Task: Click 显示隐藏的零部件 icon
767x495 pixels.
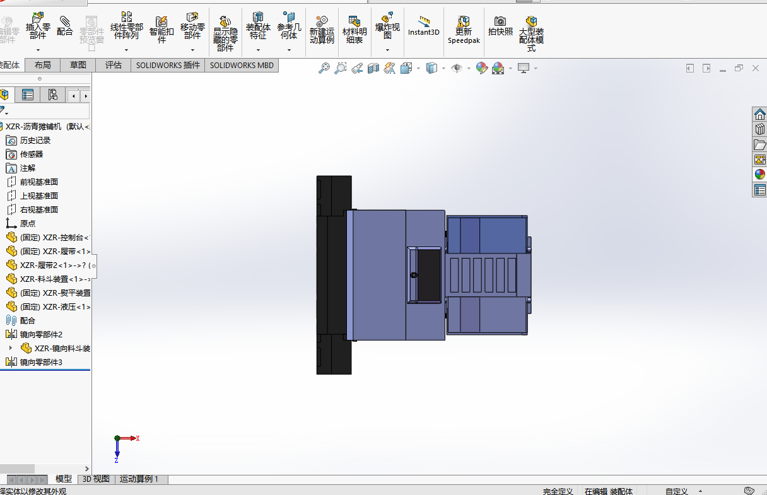Action: (225, 21)
